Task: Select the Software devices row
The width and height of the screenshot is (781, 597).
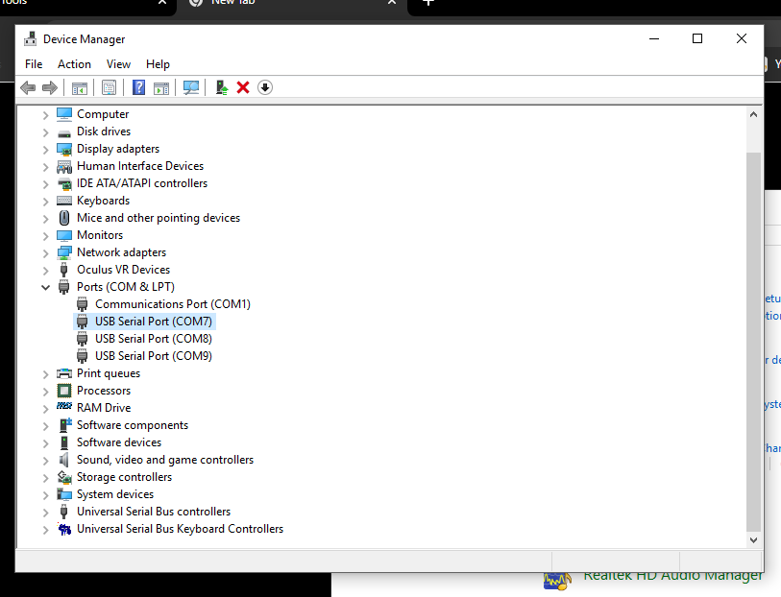Action: pyautogui.click(x=119, y=442)
